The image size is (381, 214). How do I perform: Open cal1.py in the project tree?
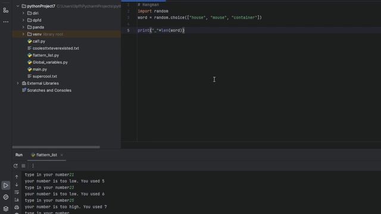pos(39,41)
